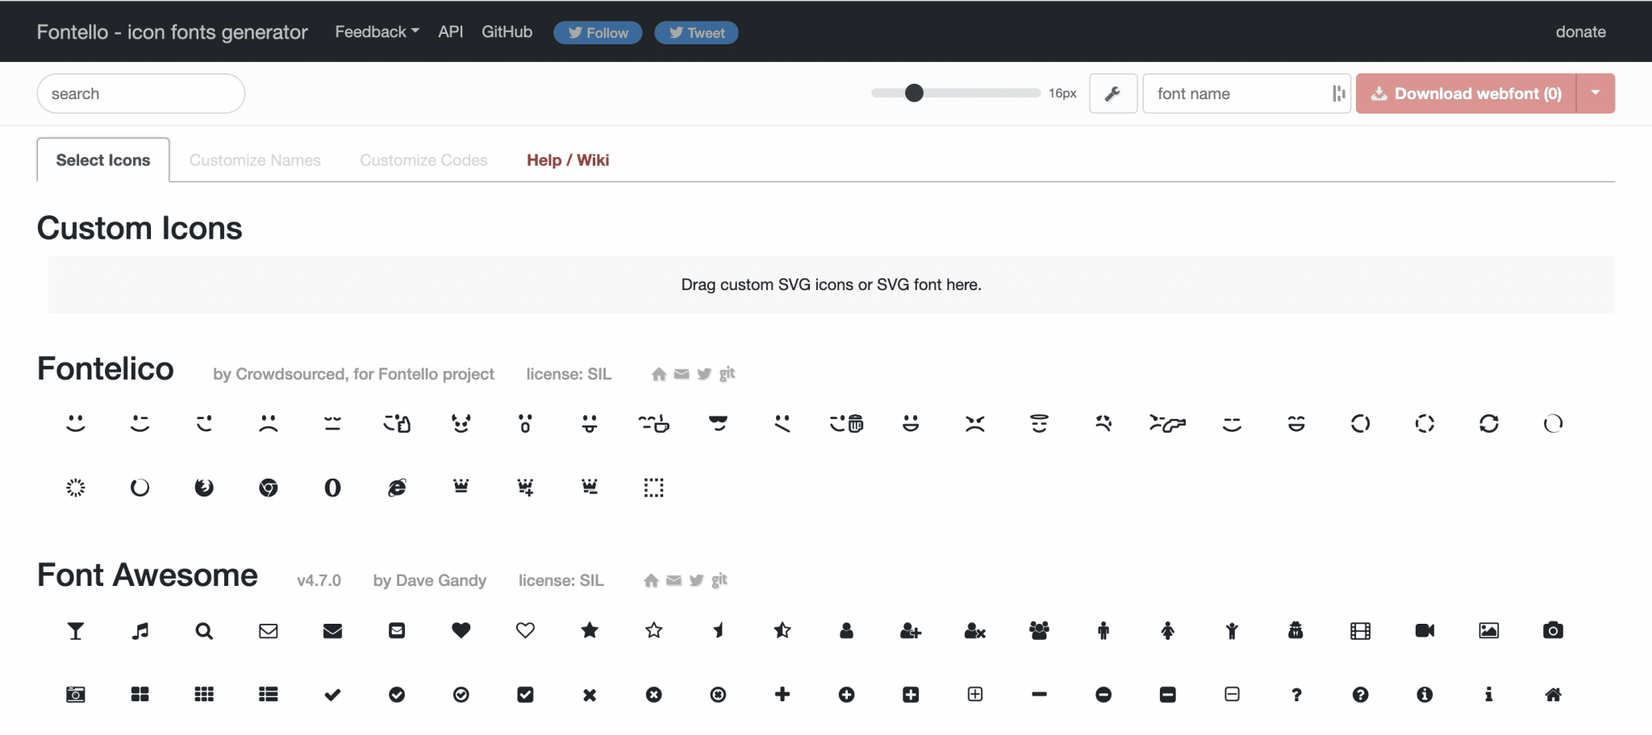1652x735 pixels.
Task: Select the glass icon in Font Awesome
Action: click(75, 630)
